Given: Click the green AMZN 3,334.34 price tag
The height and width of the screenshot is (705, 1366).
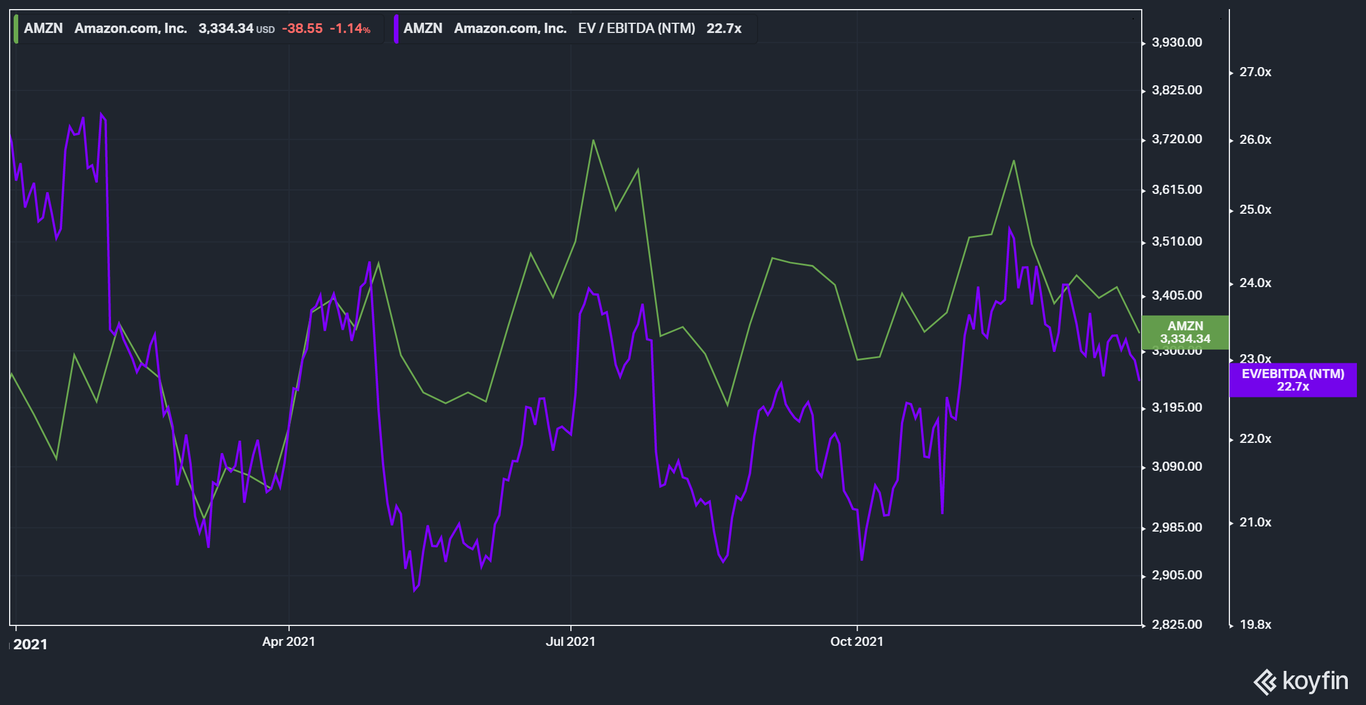Looking at the screenshot, I should (x=1186, y=333).
